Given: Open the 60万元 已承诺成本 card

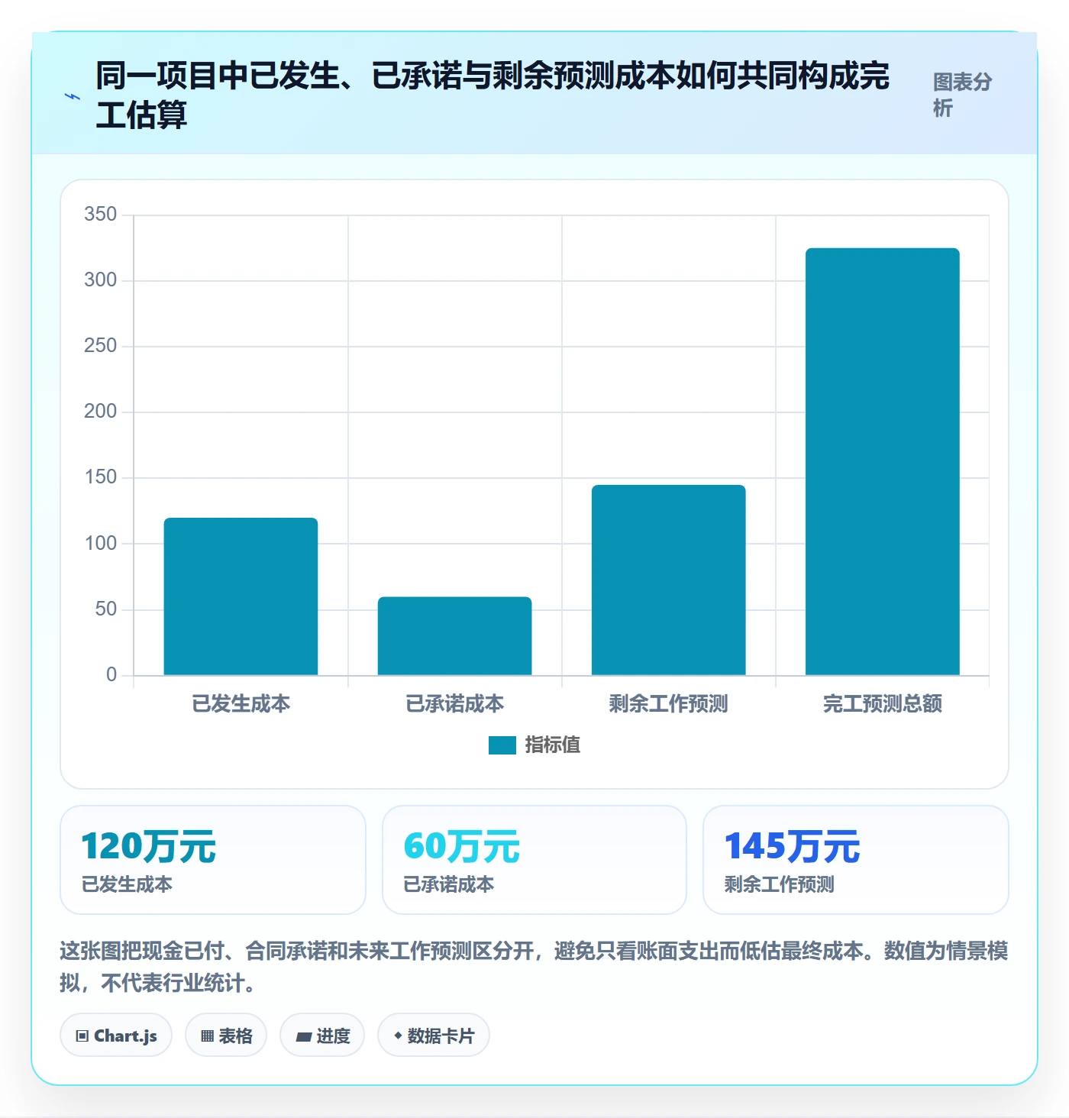Looking at the screenshot, I should tap(534, 860).
